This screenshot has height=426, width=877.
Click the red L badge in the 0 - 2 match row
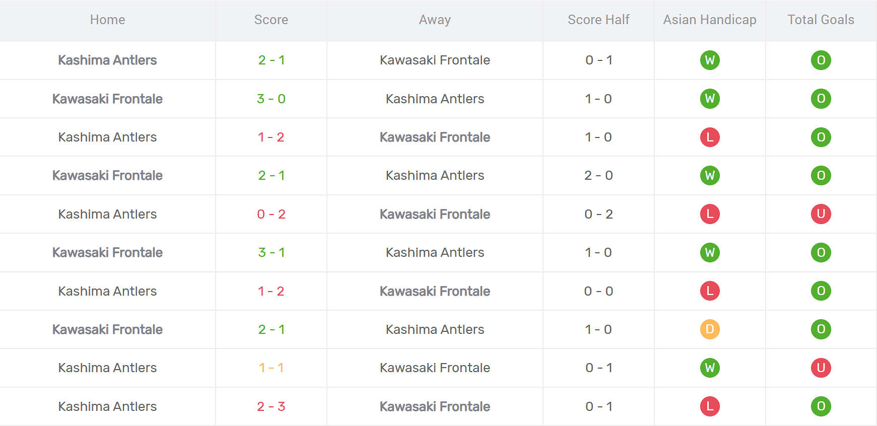710,214
